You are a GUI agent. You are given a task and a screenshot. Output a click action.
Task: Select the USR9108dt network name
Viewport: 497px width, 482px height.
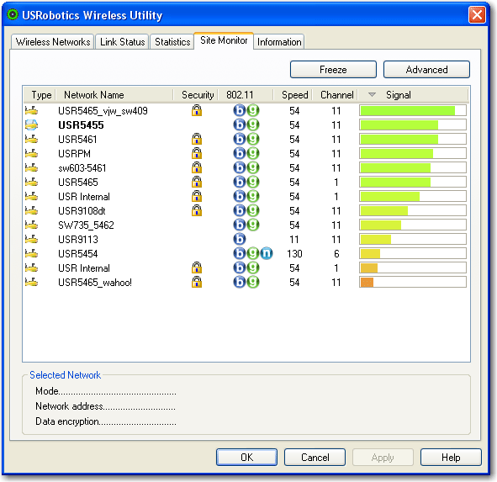point(82,210)
